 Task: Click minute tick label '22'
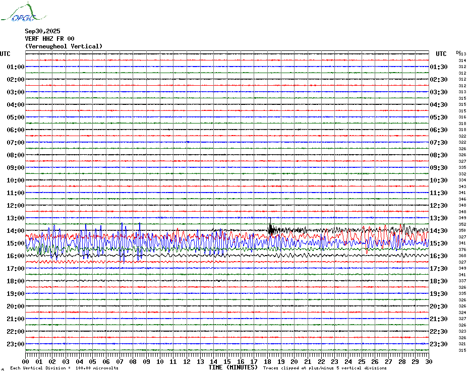[321, 362]
